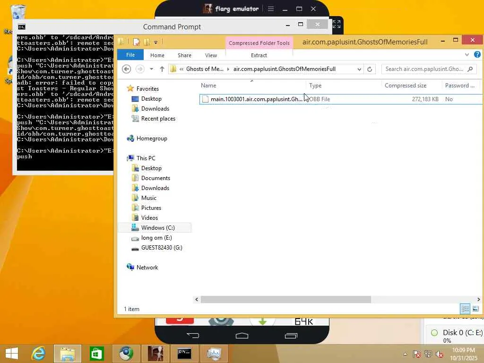Select long orn (E:) drive

tap(156, 238)
